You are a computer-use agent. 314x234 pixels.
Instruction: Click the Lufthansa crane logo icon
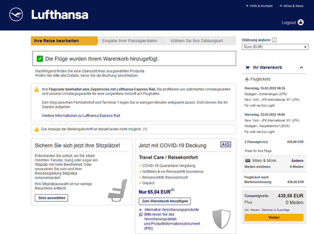16,15
